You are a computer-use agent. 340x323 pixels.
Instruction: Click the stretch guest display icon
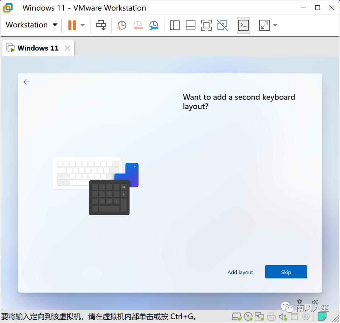(x=264, y=25)
